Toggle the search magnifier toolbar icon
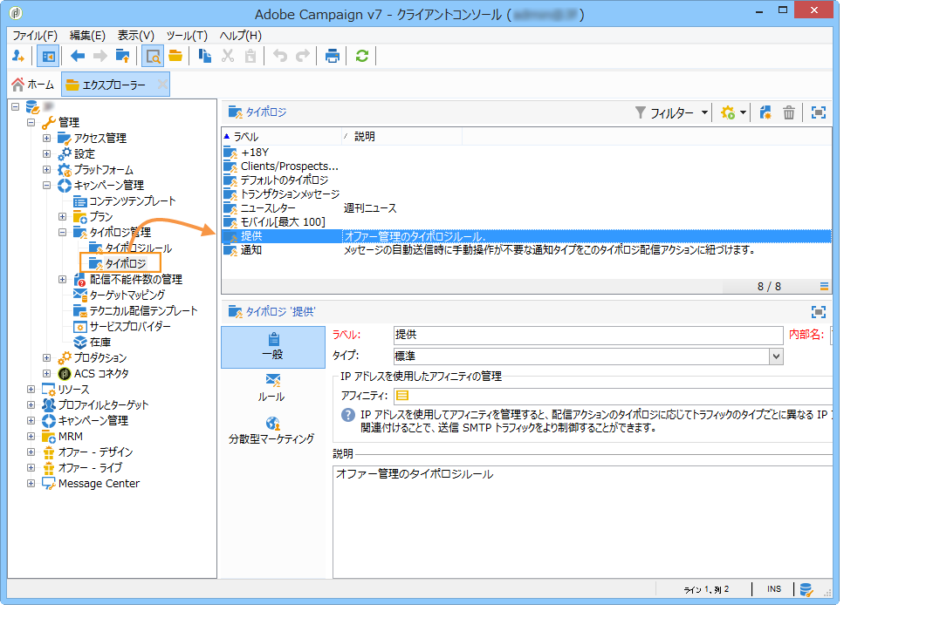This screenshot has width=933, height=618. coord(153,57)
